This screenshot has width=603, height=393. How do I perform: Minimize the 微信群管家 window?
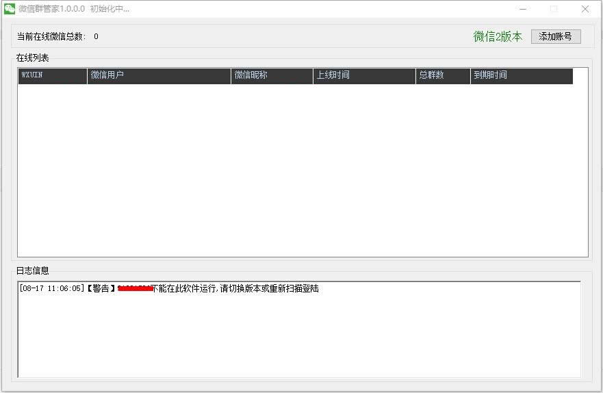pyautogui.click(x=523, y=9)
